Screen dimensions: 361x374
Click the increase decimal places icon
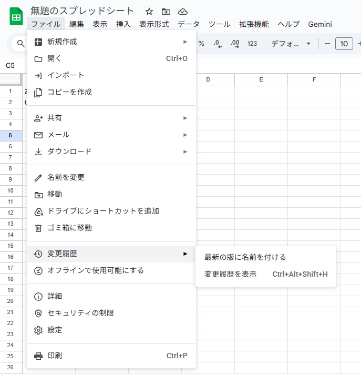(x=235, y=44)
